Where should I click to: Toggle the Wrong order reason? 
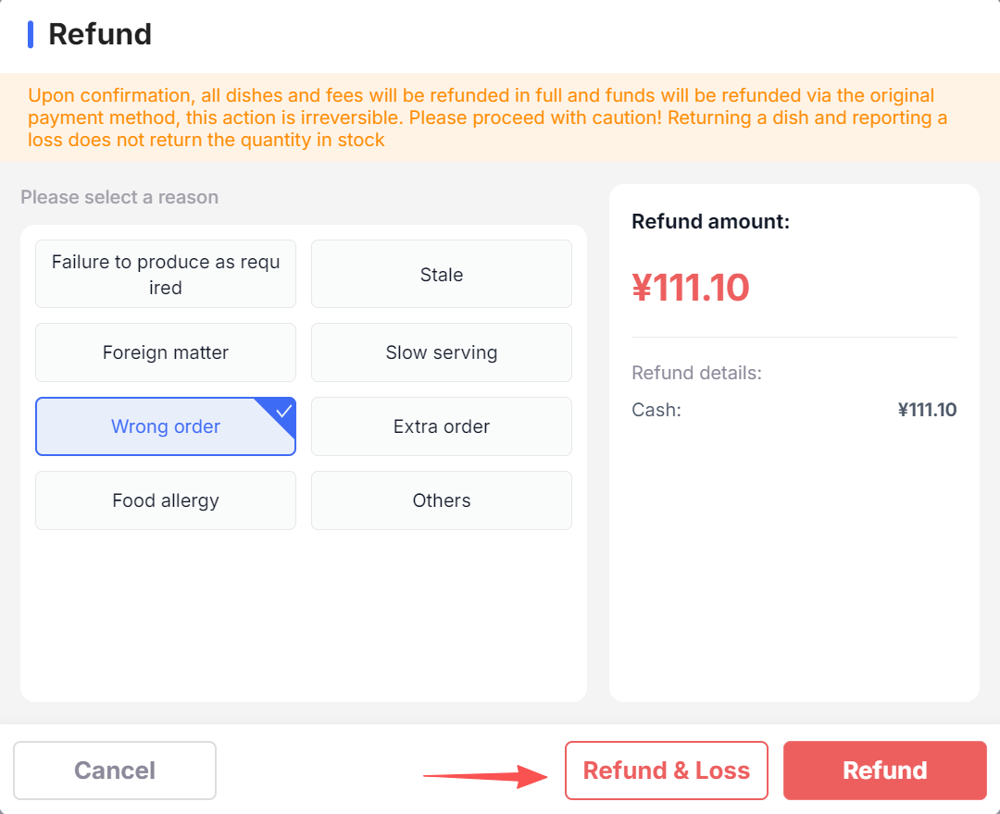point(166,426)
